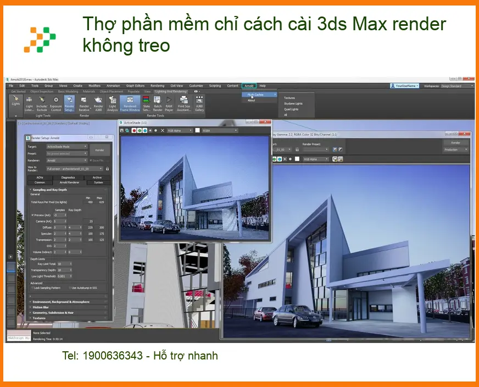Image resolution: width=479 pixels, height=387 pixels.
Task: Toggle monochrome display in ActiveShade window
Action: click(156, 130)
